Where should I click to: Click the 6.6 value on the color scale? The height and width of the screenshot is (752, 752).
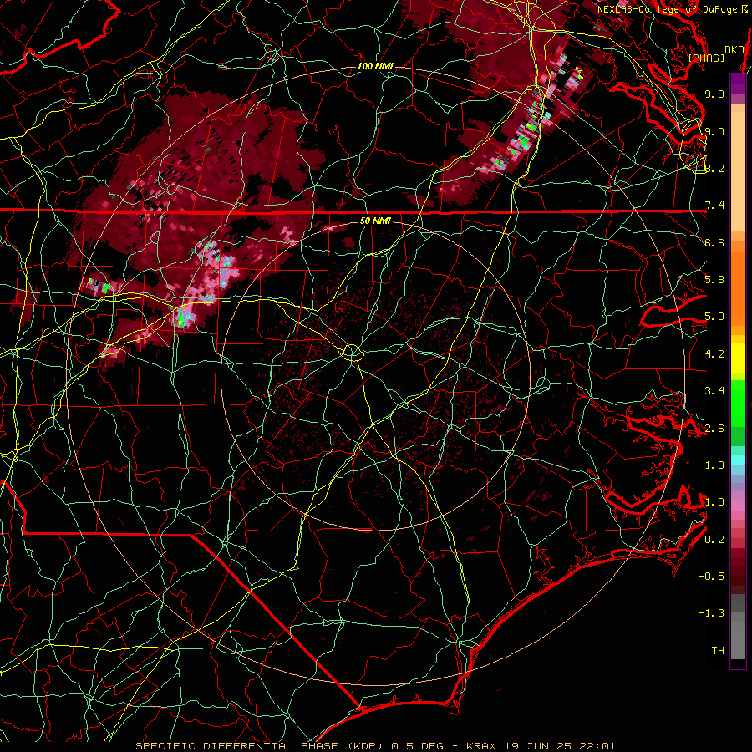[x=714, y=242]
